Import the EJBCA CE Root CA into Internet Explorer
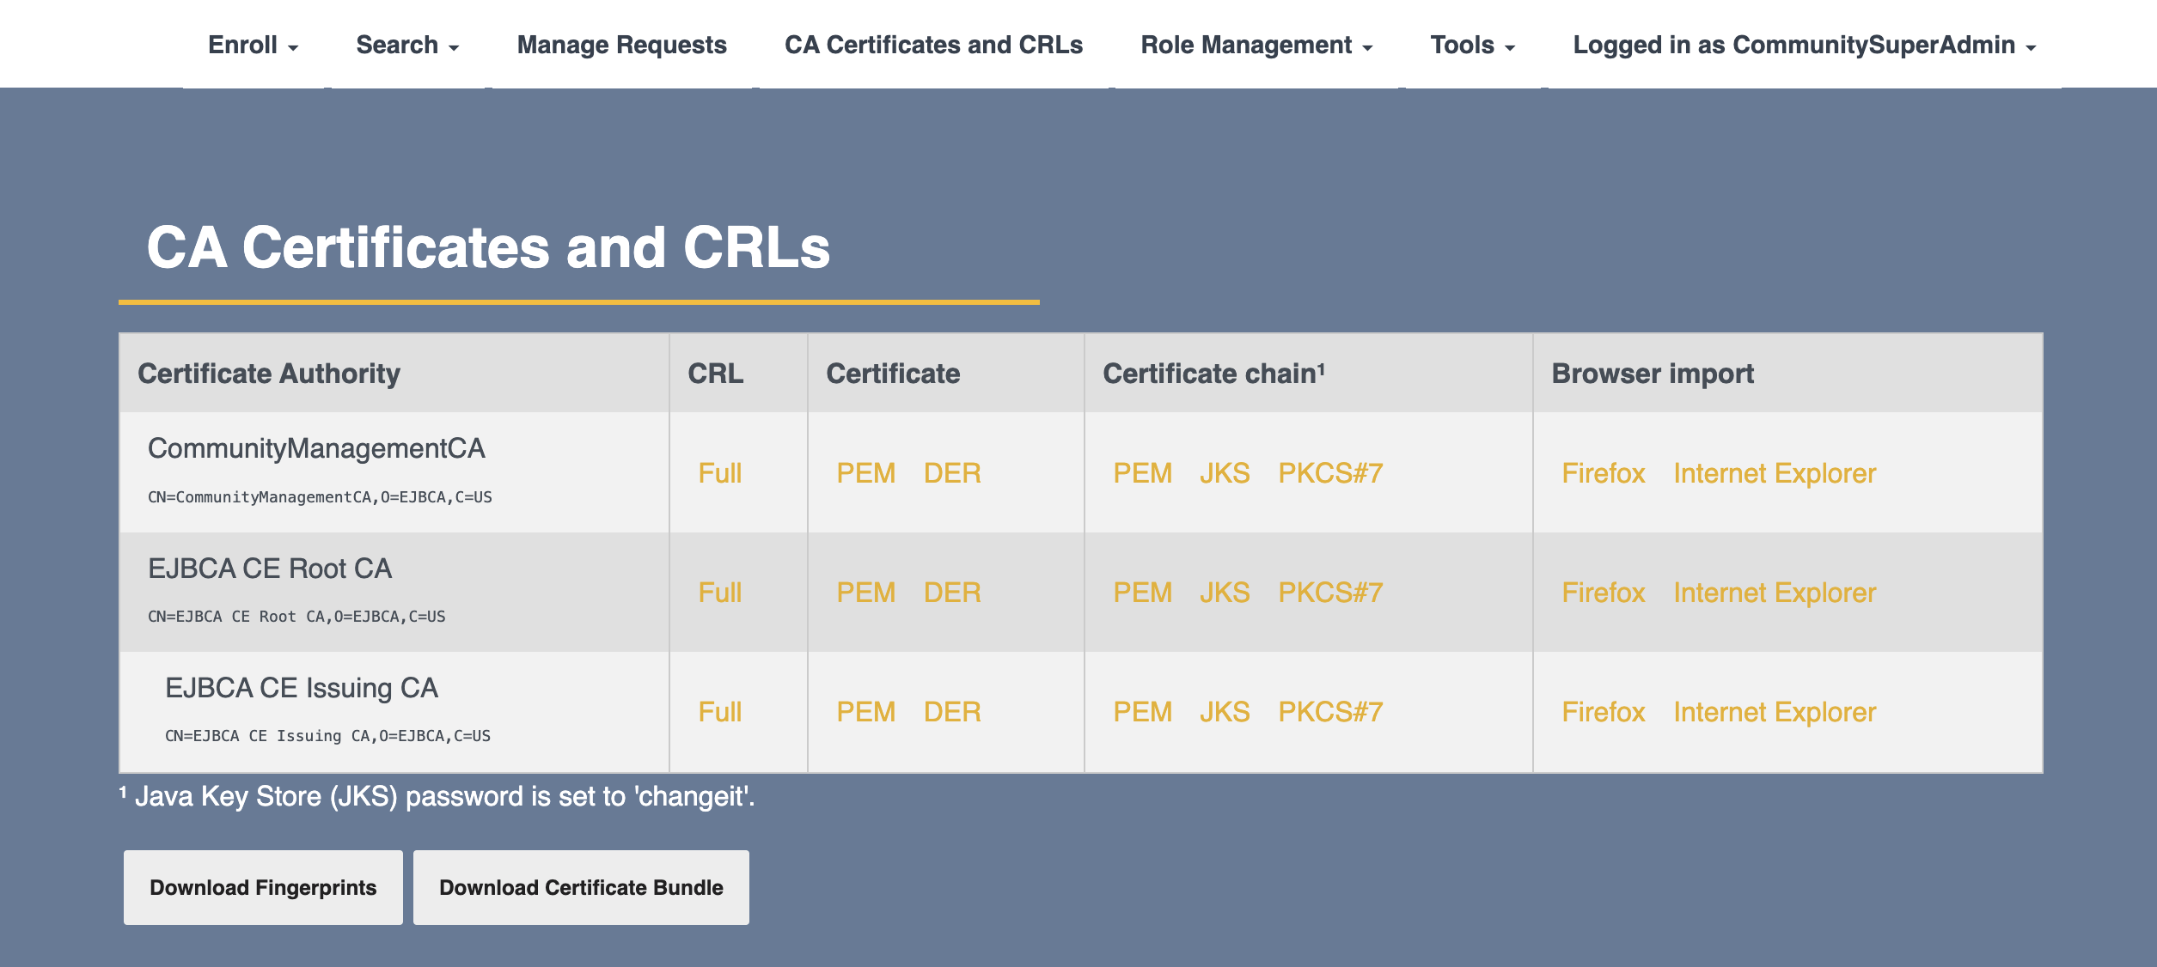The width and height of the screenshot is (2157, 967). [x=1775, y=593]
